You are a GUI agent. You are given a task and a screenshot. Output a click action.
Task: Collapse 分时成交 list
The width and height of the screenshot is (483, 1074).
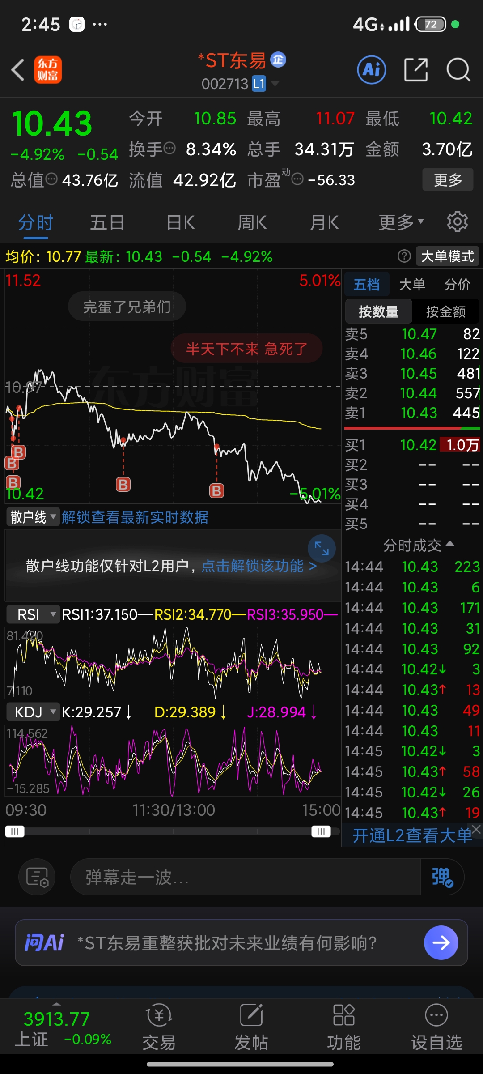(x=419, y=545)
